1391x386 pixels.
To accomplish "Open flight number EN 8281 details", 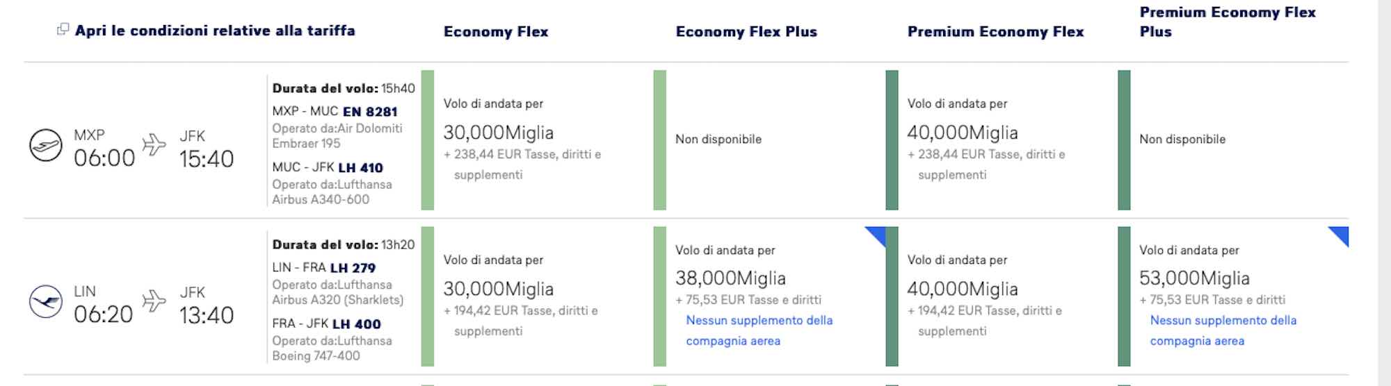I will tap(370, 111).
